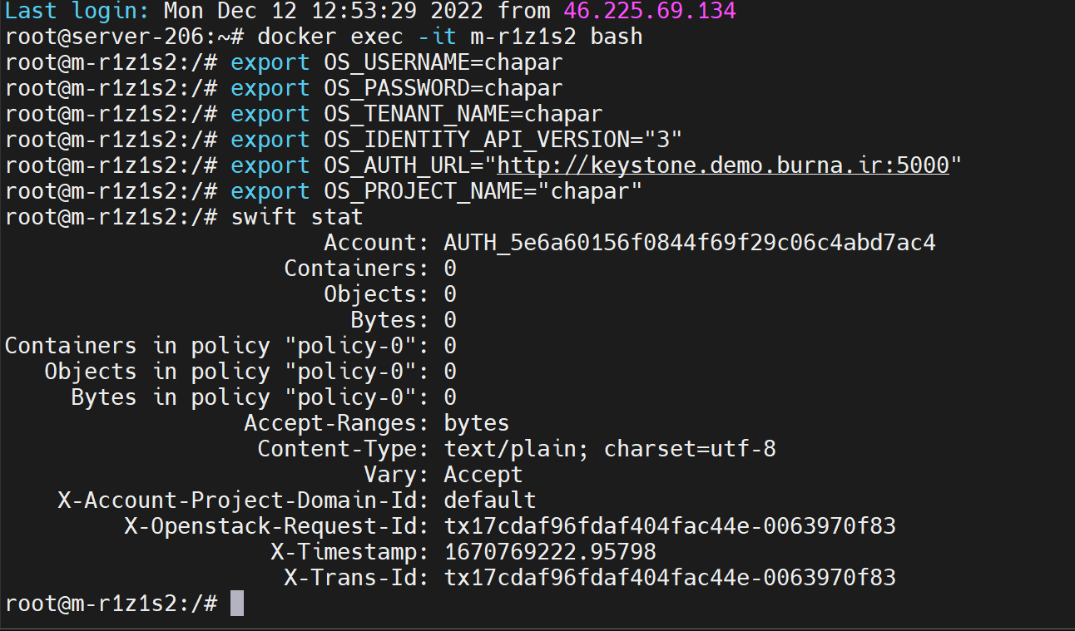Click the IP address 46.225.69.134
1075x631 pixels.
[649, 12]
